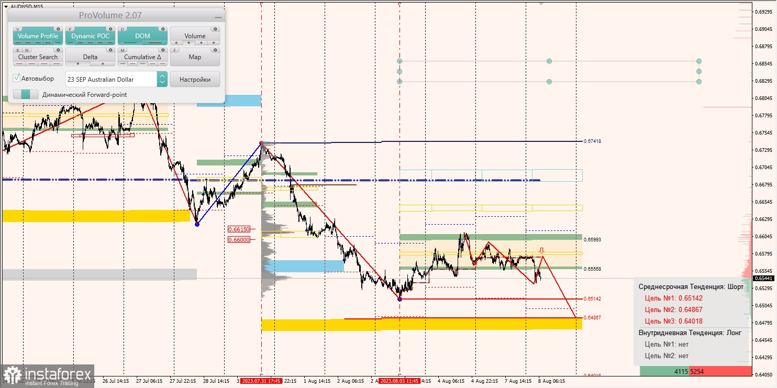
Task: Toggle the green dot segment under Delta
Action: pyautogui.click(x=78, y=64)
